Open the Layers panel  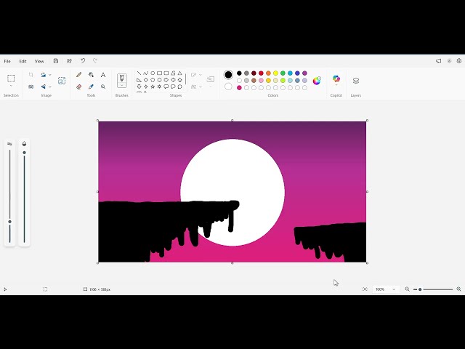(x=356, y=81)
